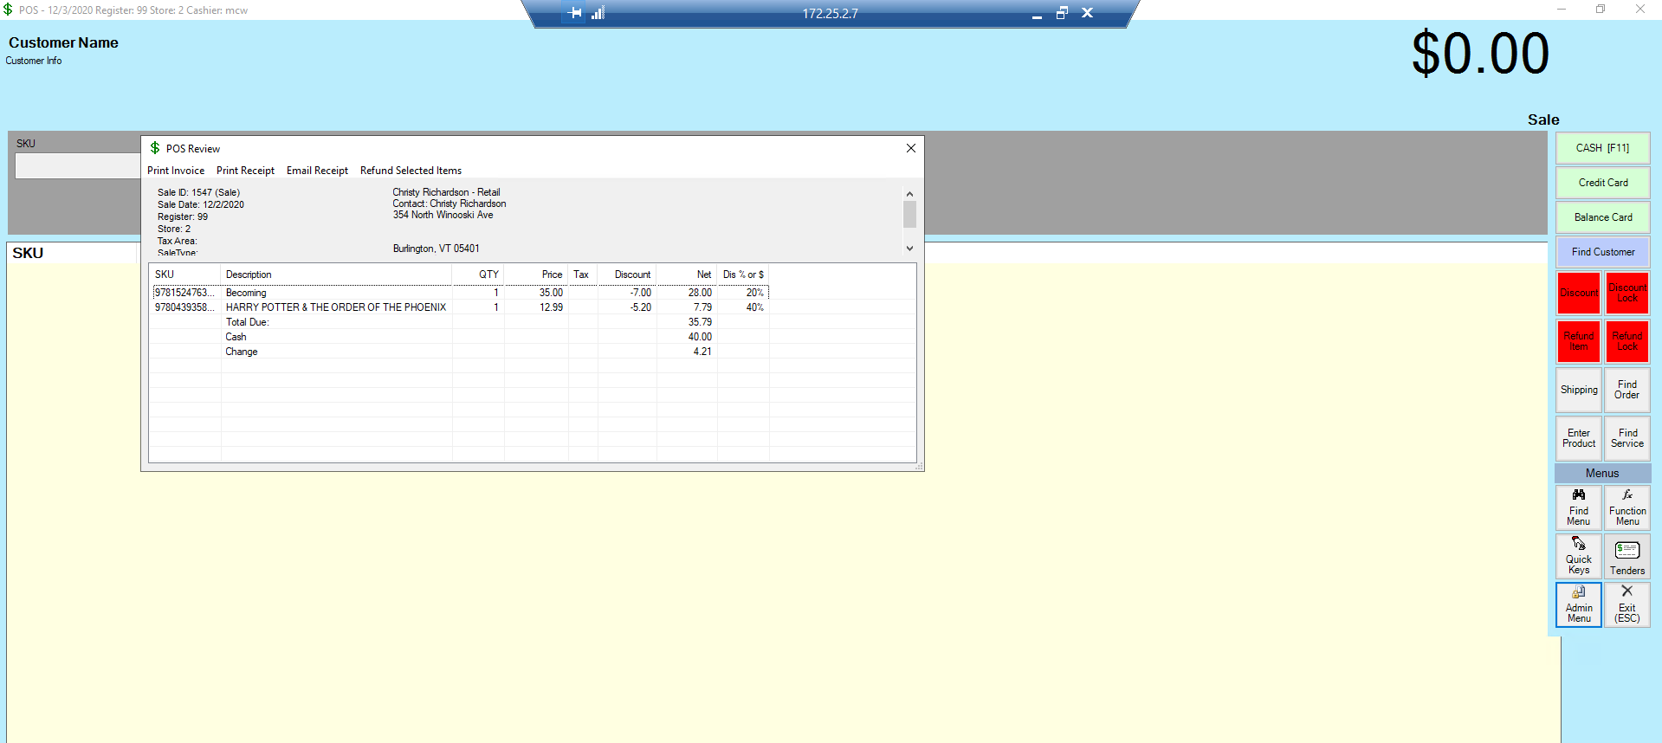Click the SKU column header in review grid
The image size is (1662, 743).
pyautogui.click(x=184, y=275)
